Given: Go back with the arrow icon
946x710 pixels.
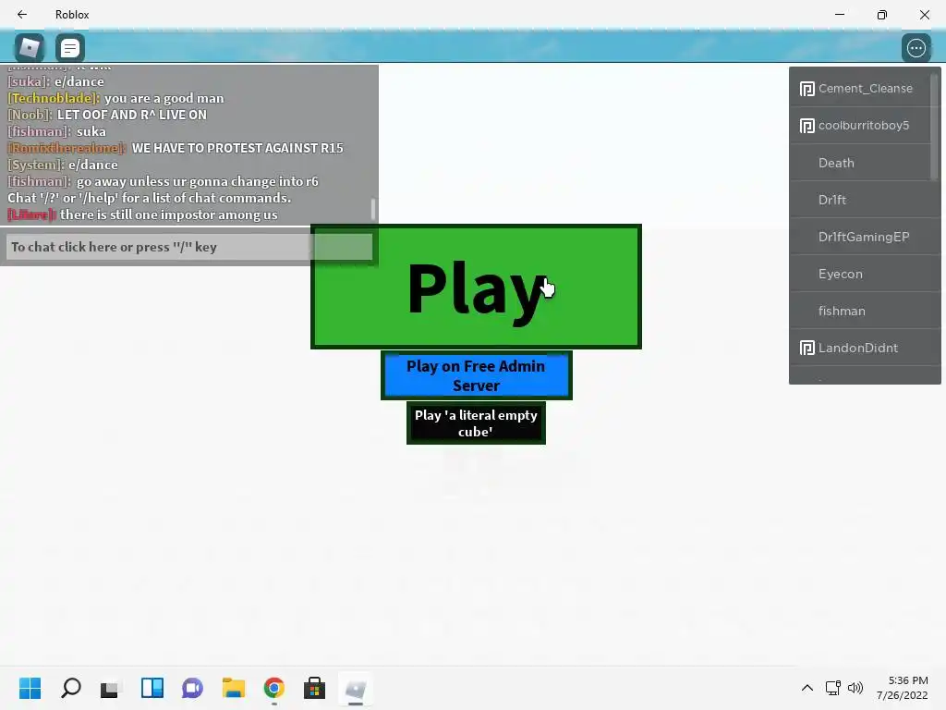Looking at the screenshot, I should coord(22,15).
